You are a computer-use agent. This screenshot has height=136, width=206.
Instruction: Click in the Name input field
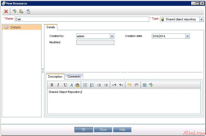82,19
